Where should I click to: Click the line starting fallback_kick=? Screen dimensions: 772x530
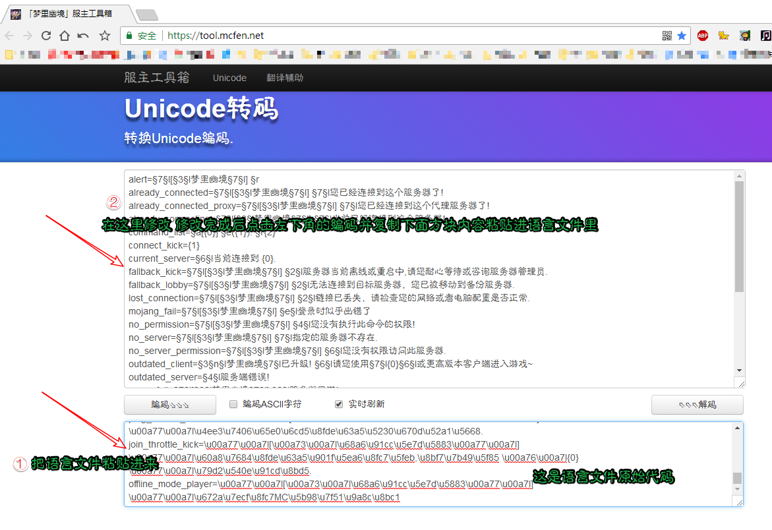(338, 272)
